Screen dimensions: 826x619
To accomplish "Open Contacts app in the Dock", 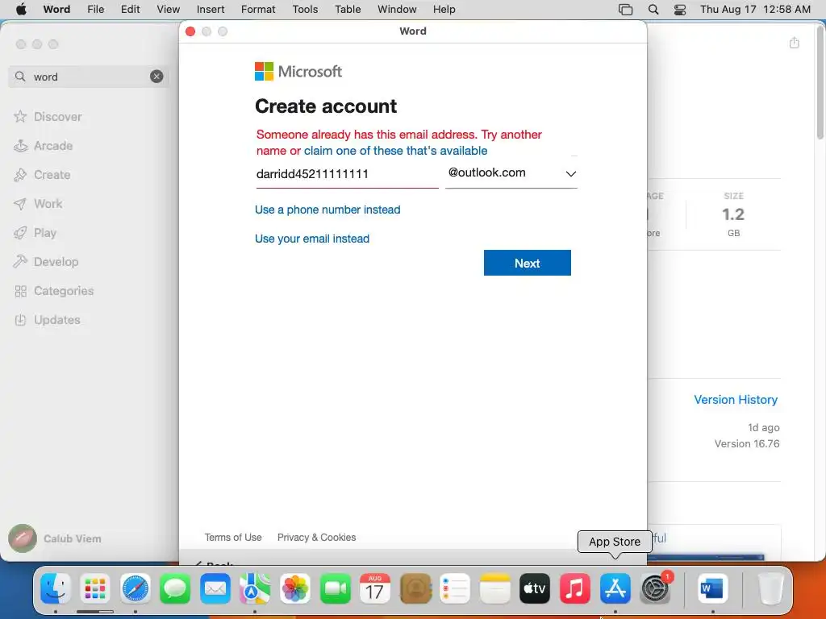I will [x=415, y=588].
